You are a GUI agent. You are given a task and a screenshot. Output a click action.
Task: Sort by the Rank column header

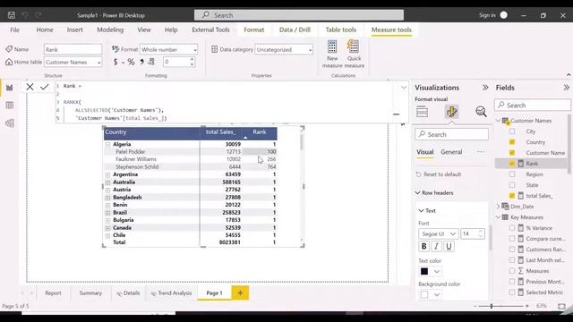(x=259, y=131)
